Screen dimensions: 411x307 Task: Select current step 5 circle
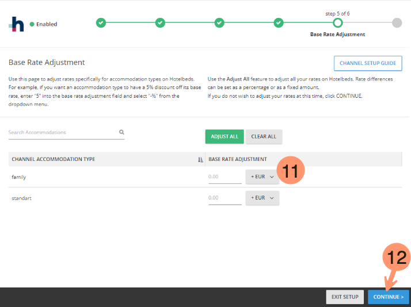click(x=338, y=23)
